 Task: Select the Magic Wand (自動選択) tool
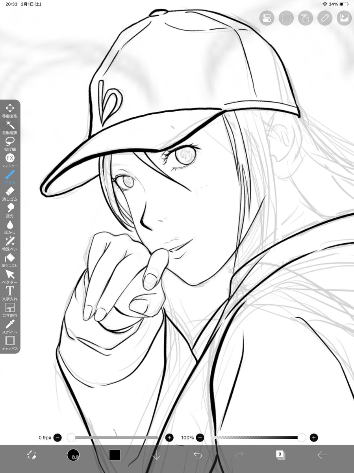(x=10, y=127)
